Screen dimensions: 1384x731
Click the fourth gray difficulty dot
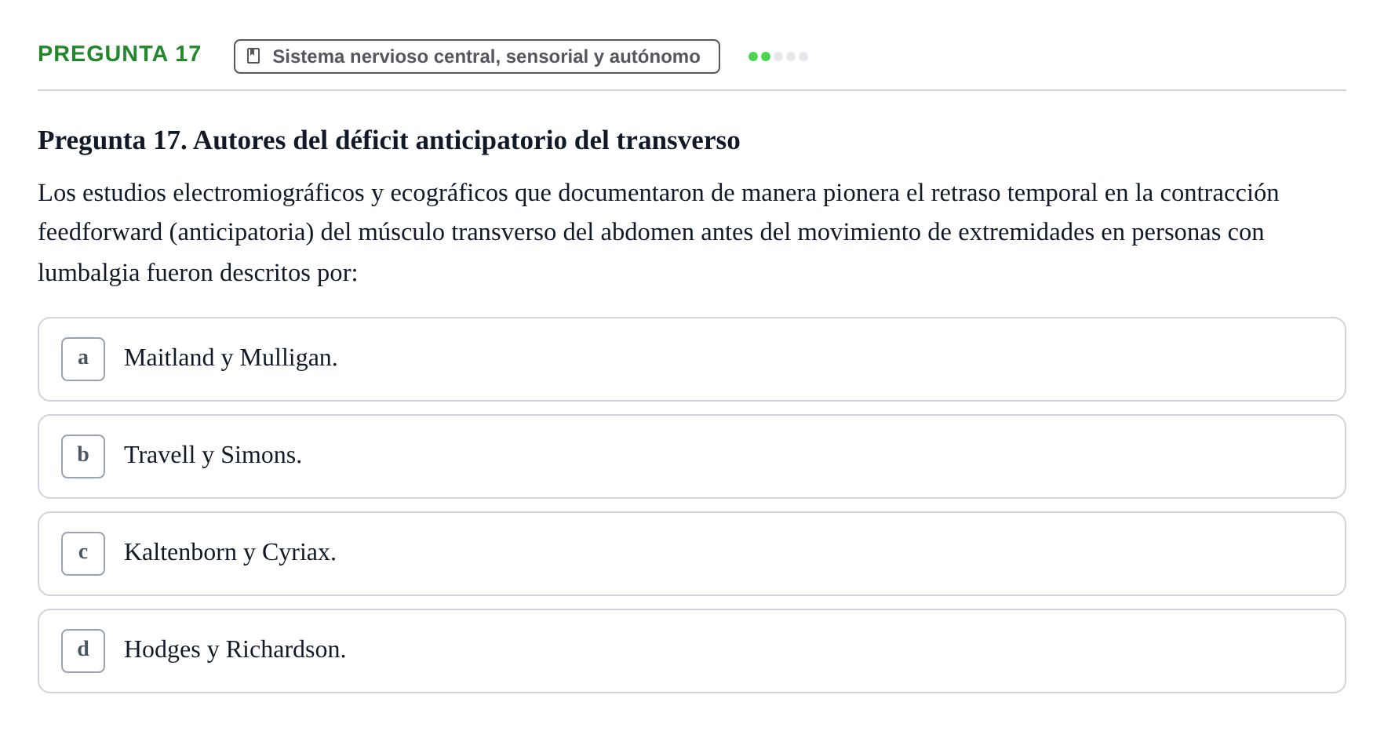[x=791, y=56]
